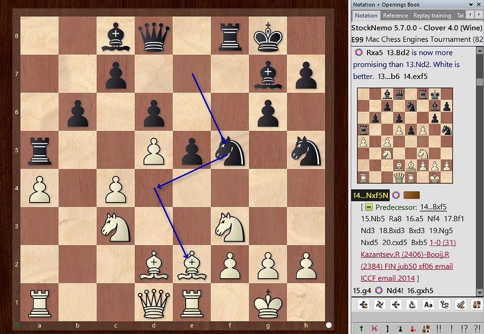Select the highlighted move 14...Nxf5N

coord(370,195)
